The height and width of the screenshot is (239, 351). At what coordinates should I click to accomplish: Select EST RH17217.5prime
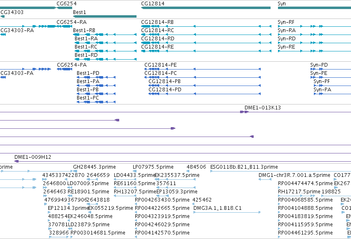pos(299,192)
